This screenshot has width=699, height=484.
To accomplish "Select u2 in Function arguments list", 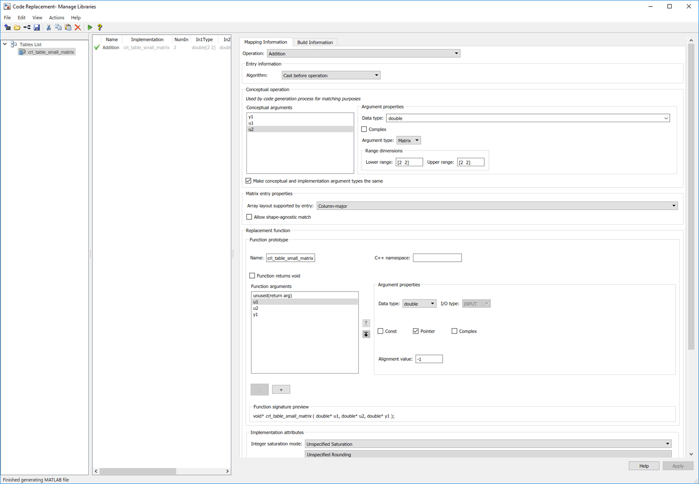I will pos(304,308).
